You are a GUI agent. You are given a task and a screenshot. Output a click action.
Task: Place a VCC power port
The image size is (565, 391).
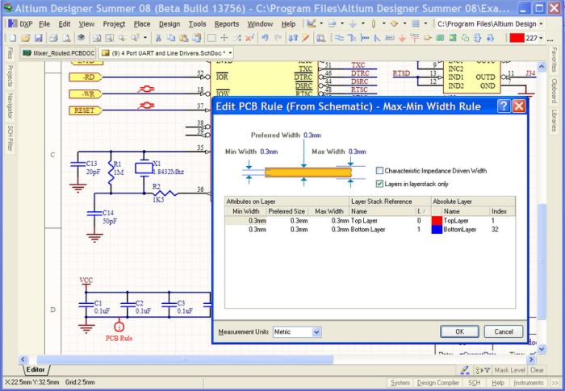(415, 38)
